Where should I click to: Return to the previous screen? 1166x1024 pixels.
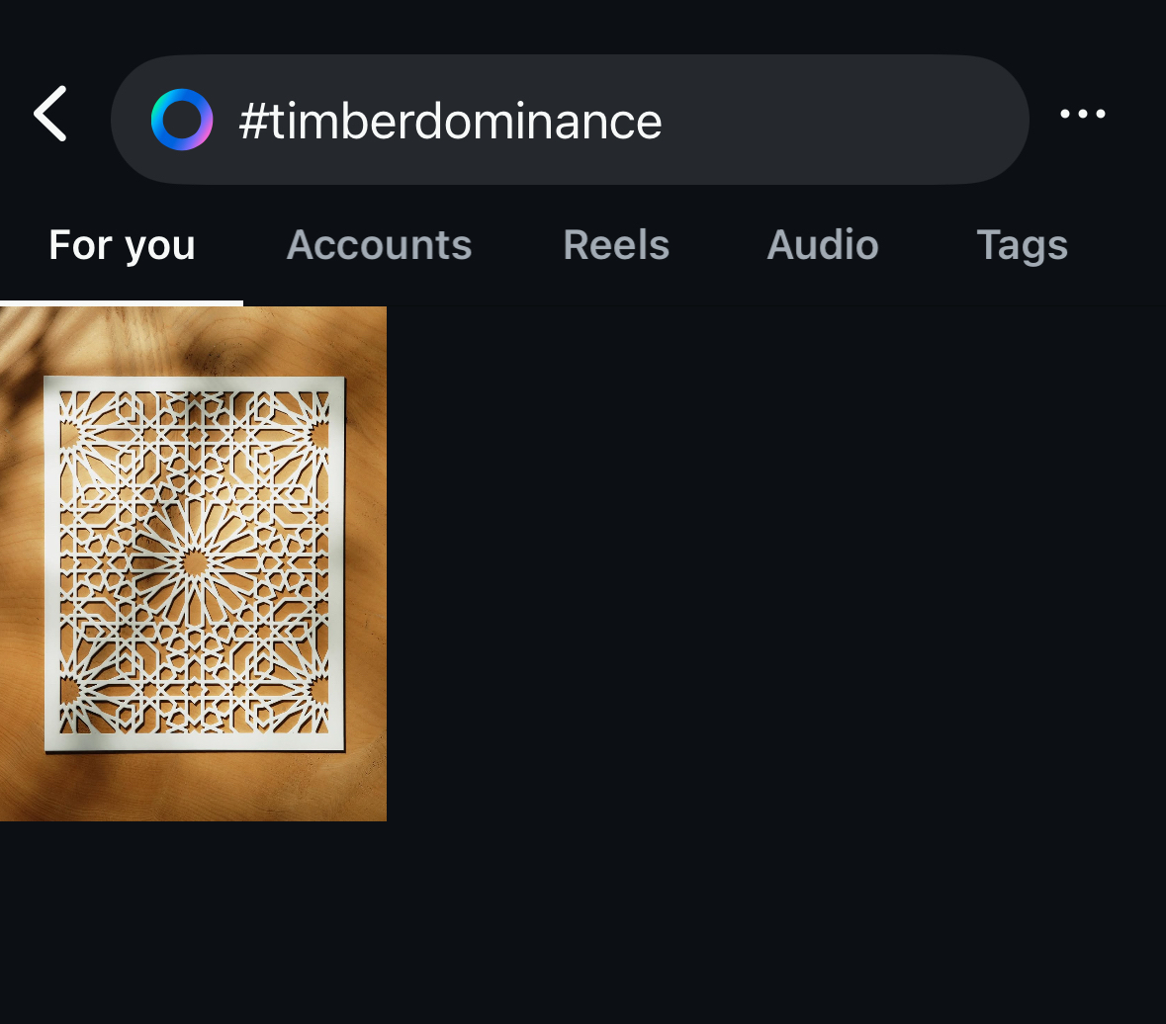[x=50, y=115]
